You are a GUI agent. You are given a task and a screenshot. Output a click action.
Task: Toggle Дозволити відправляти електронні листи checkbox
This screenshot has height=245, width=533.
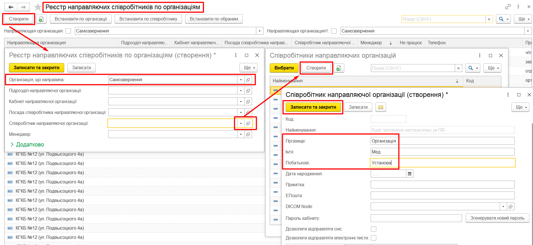tap(373, 238)
